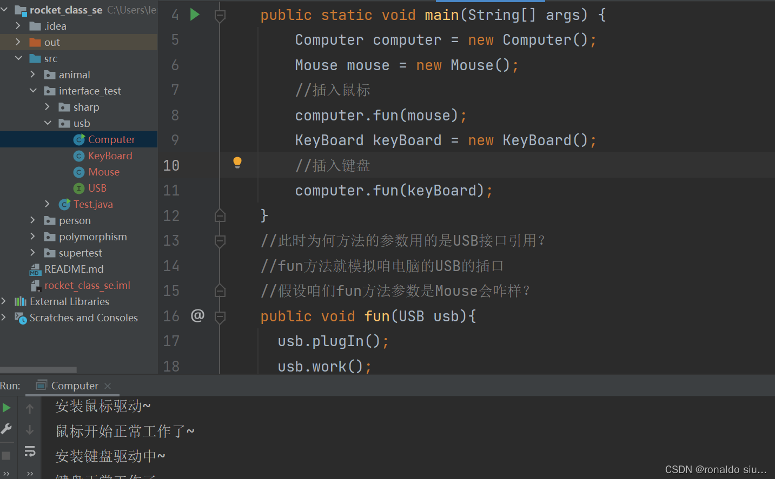Screen dimensions: 775x479
Task: Click the Test.java file icon
Action: coord(64,204)
